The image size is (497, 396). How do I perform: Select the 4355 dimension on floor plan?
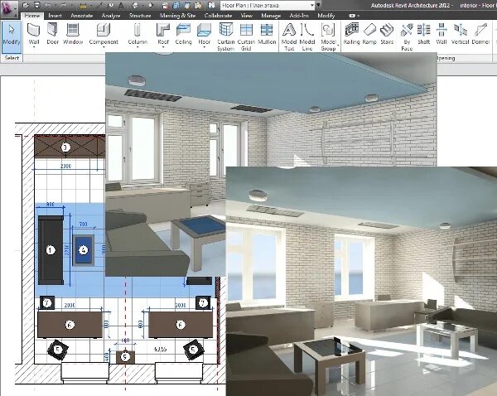click(x=160, y=350)
